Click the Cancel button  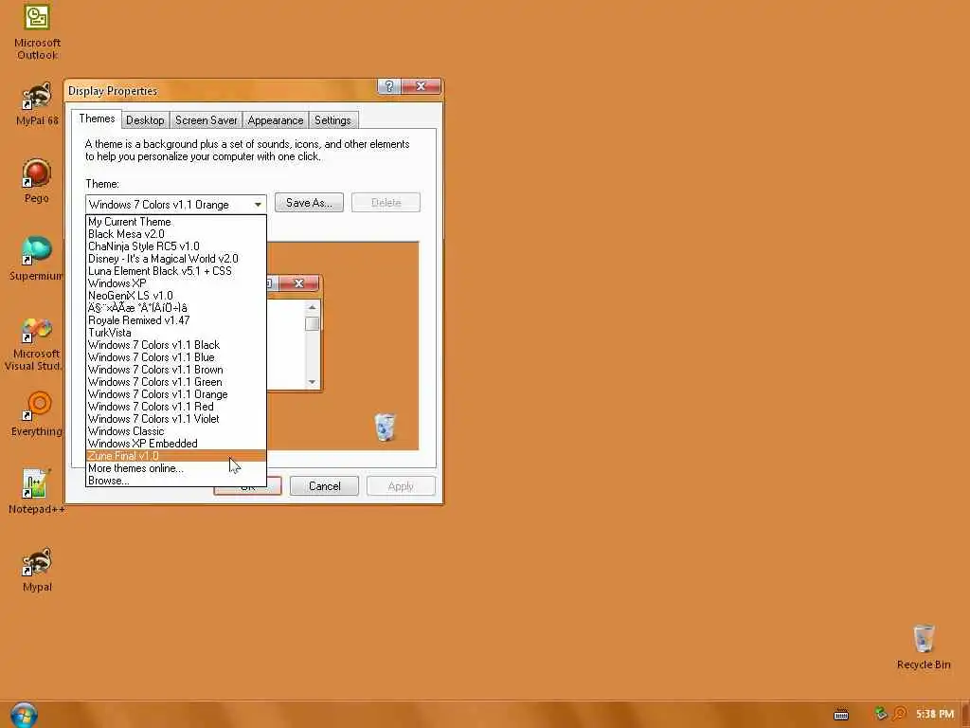point(324,486)
